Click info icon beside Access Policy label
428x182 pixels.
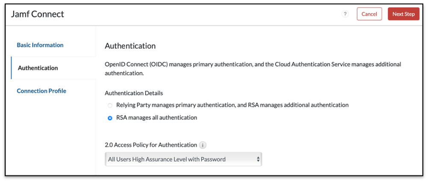click(x=203, y=145)
